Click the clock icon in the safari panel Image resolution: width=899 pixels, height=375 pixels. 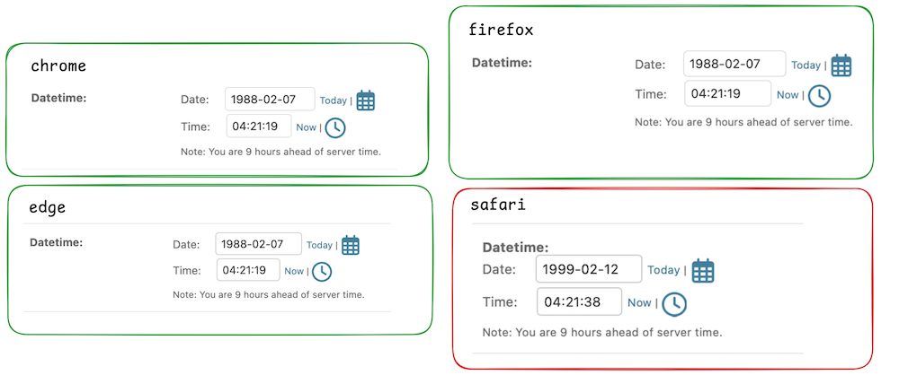pos(673,304)
